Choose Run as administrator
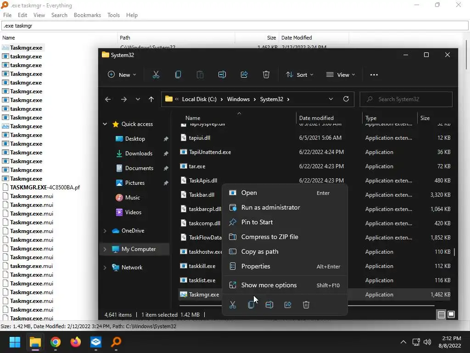The width and height of the screenshot is (470, 353). tap(285, 208)
